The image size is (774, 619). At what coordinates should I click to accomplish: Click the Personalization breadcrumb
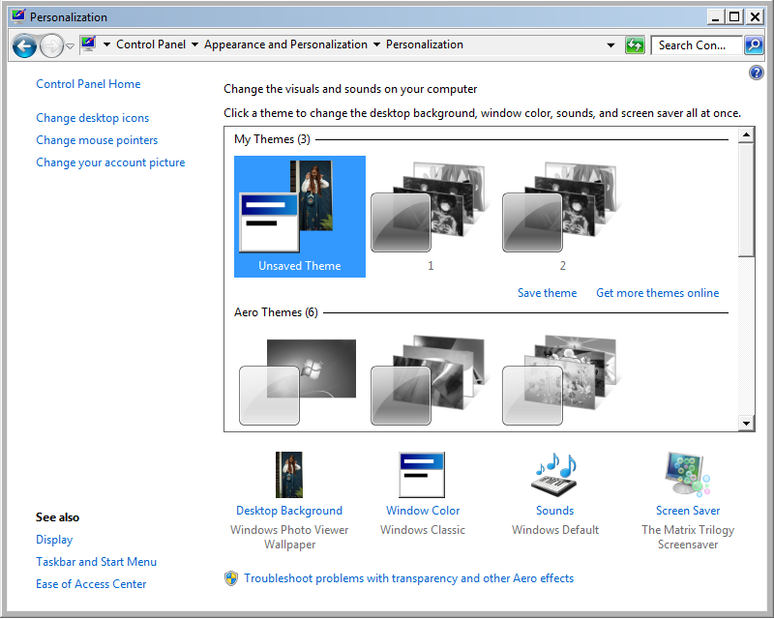425,44
